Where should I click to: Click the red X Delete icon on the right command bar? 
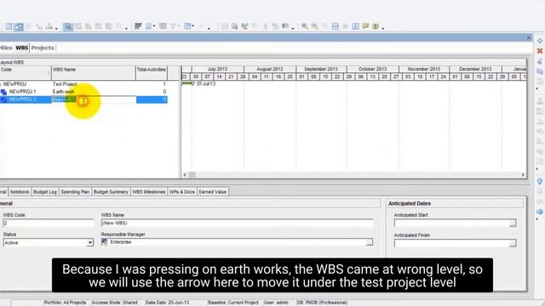(x=540, y=51)
